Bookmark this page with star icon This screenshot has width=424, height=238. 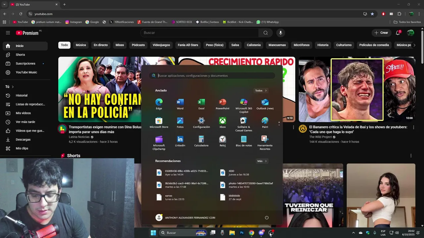[x=372, y=14]
